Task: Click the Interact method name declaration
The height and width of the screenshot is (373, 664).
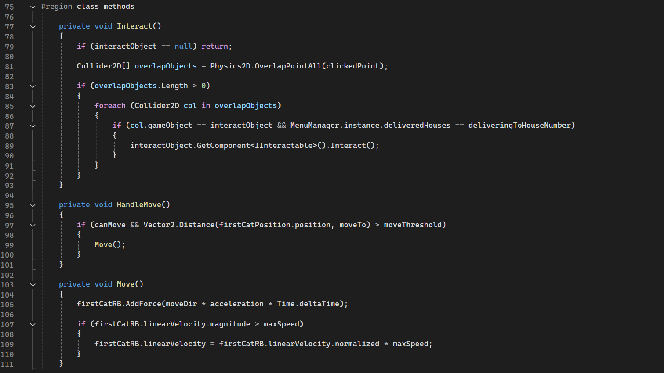Action: point(134,26)
